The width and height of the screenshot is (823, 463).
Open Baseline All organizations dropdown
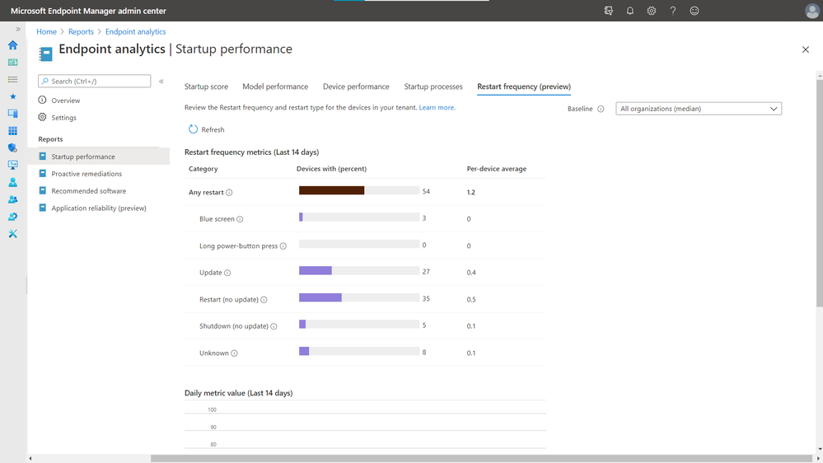(698, 109)
